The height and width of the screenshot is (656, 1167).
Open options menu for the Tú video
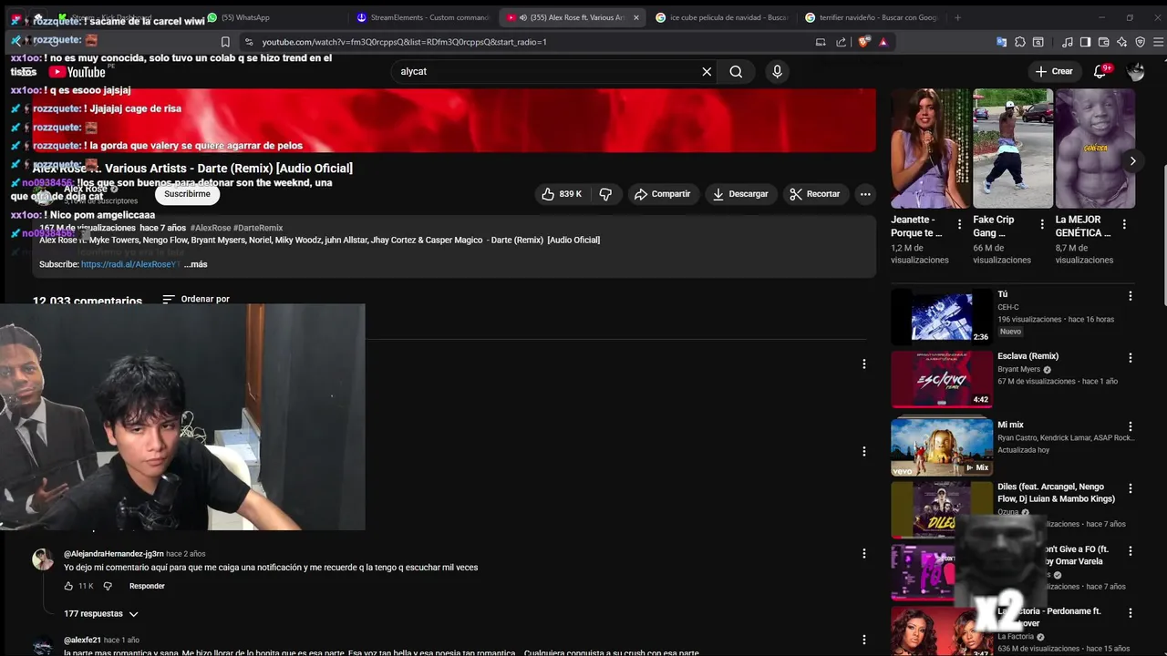click(1130, 296)
